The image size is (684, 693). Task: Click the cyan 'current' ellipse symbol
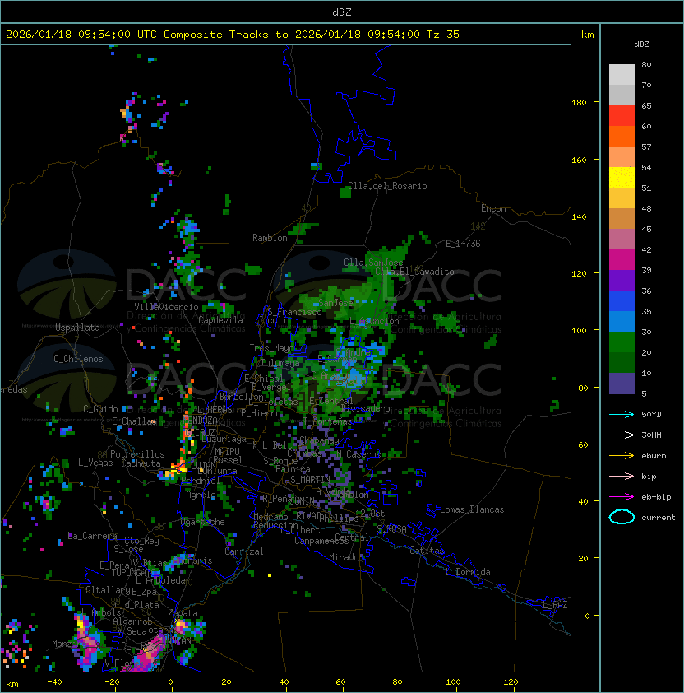(x=622, y=517)
